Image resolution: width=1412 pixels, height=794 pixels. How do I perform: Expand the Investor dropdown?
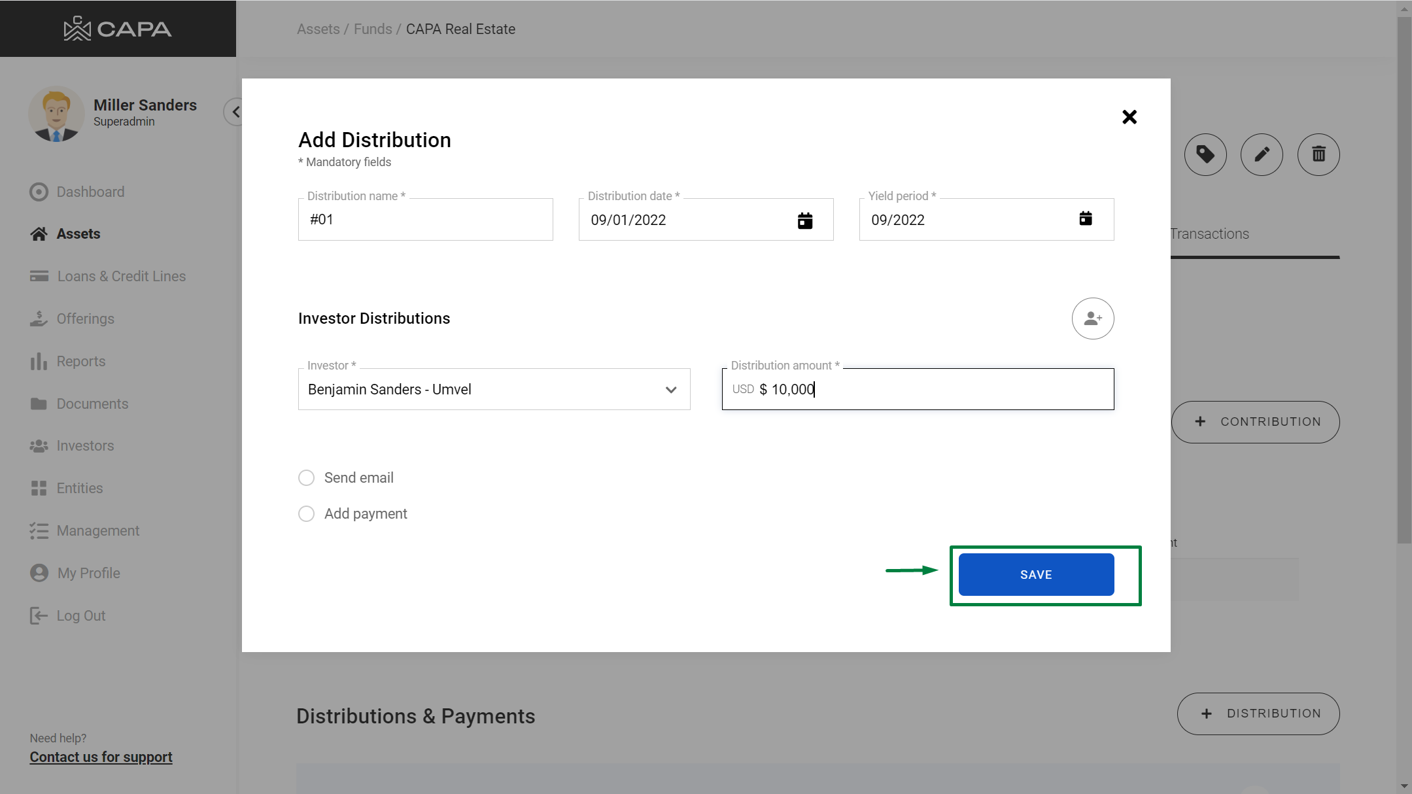670,389
